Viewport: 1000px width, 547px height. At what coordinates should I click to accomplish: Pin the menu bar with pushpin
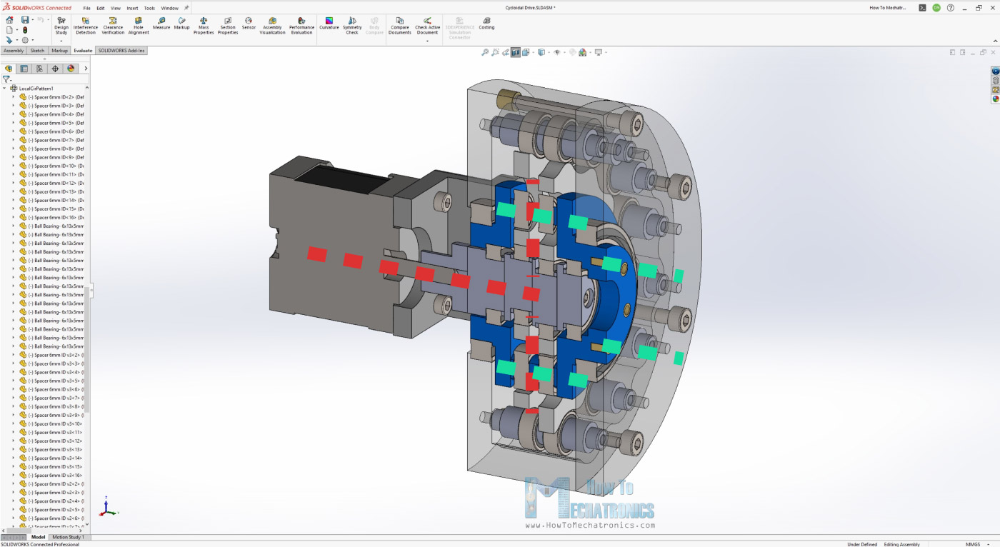[x=186, y=8]
